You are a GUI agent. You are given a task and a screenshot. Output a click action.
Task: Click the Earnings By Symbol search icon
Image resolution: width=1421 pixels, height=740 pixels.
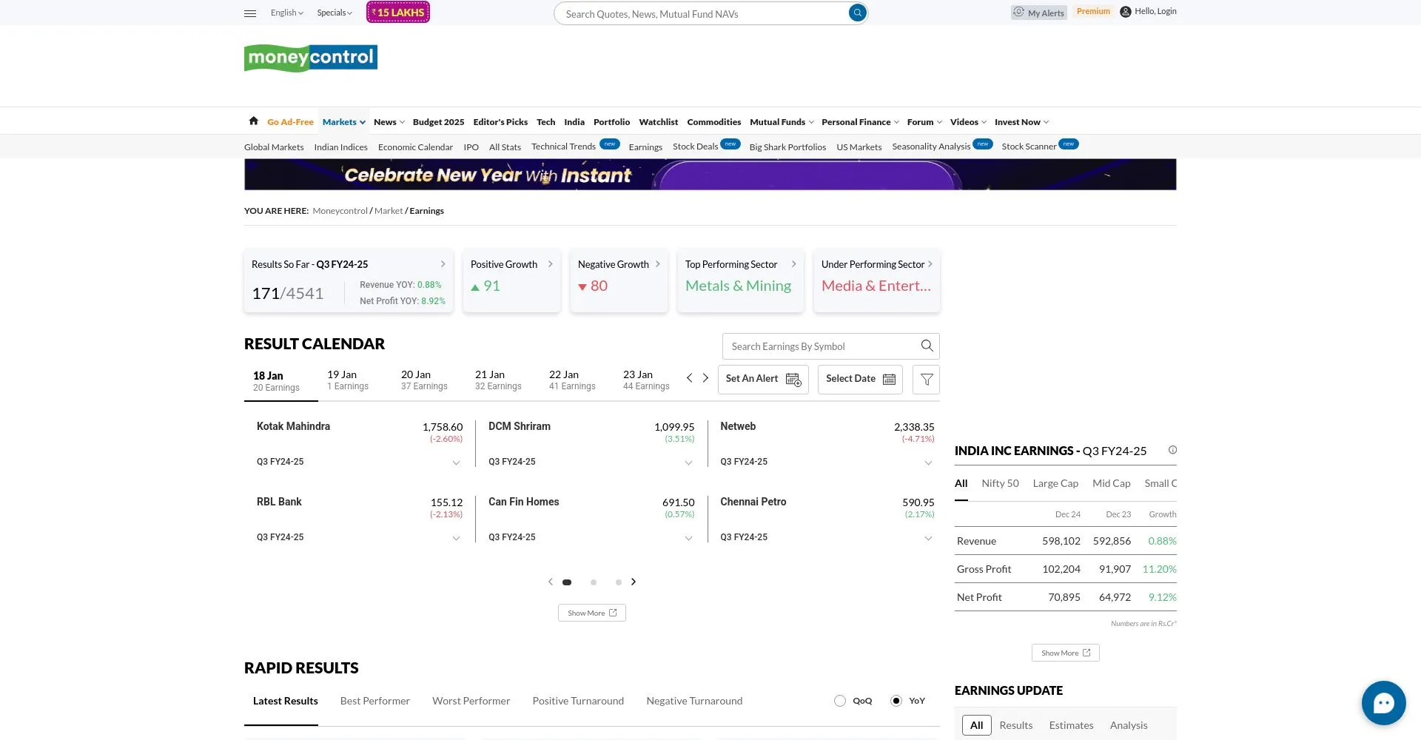927,346
